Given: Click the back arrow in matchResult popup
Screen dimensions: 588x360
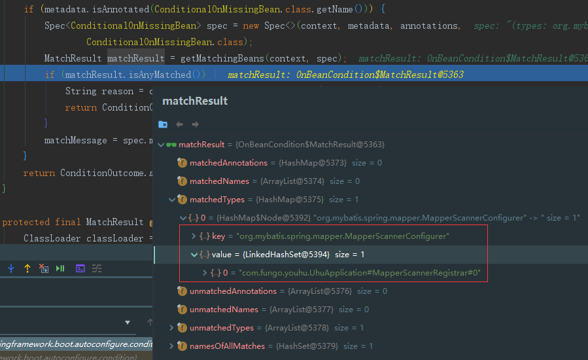Looking at the screenshot, I should click(179, 124).
